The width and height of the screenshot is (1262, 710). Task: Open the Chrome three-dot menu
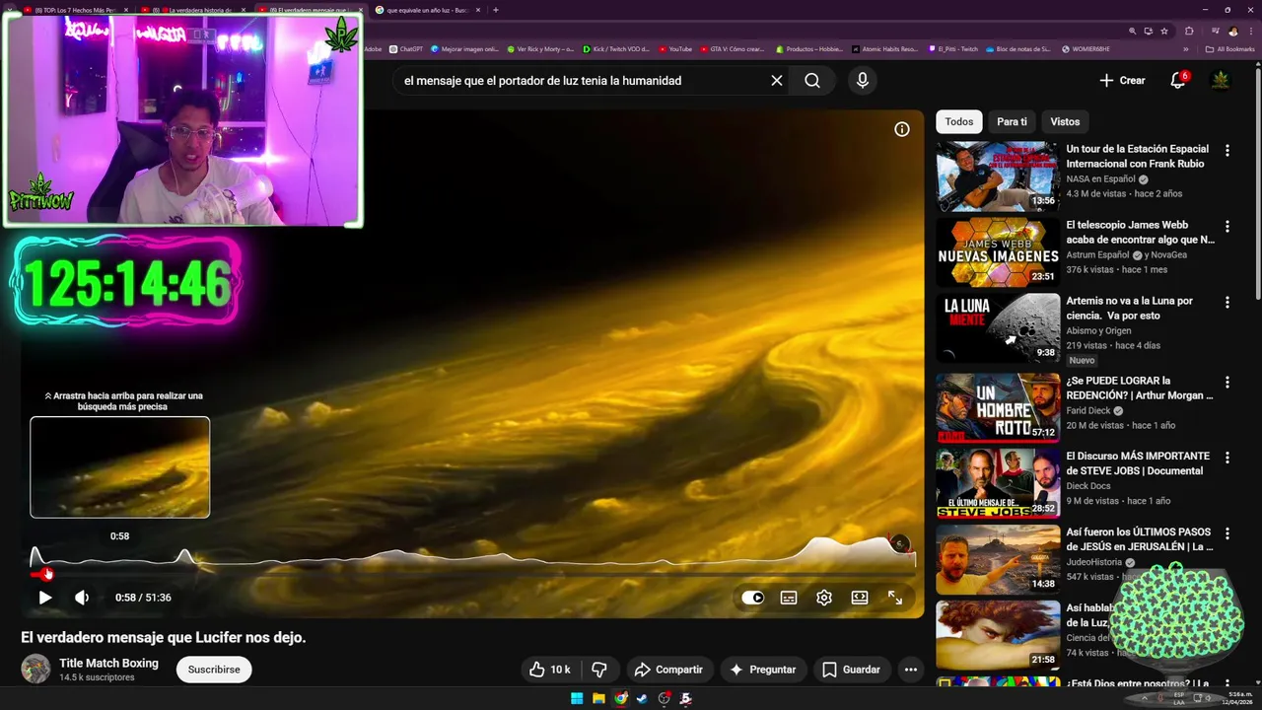point(1250,31)
